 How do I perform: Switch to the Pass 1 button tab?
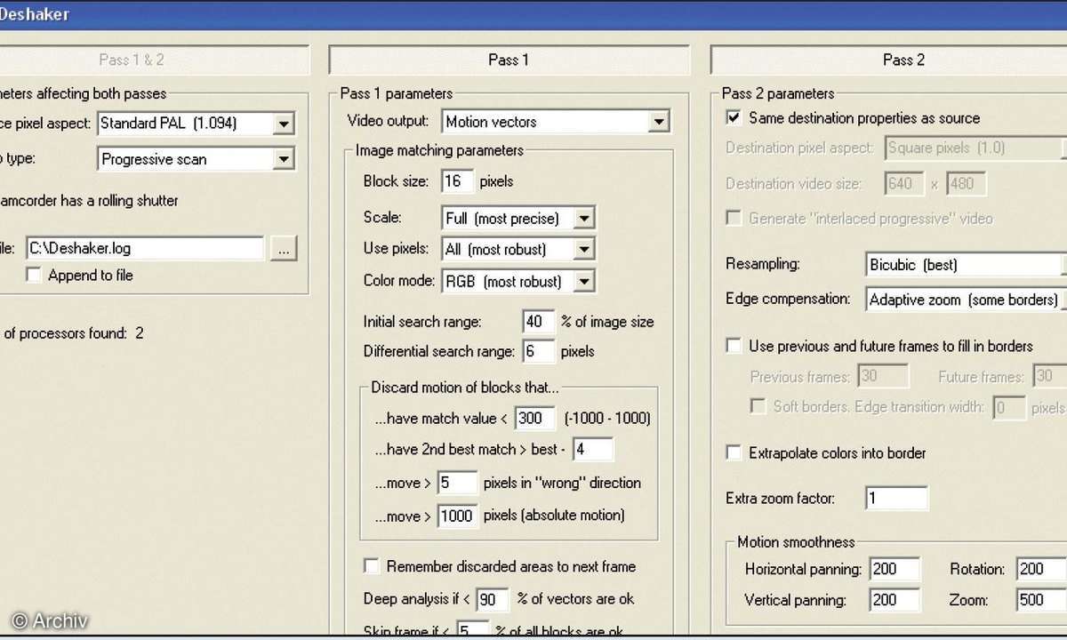pyautogui.click(x=509, y=60)
